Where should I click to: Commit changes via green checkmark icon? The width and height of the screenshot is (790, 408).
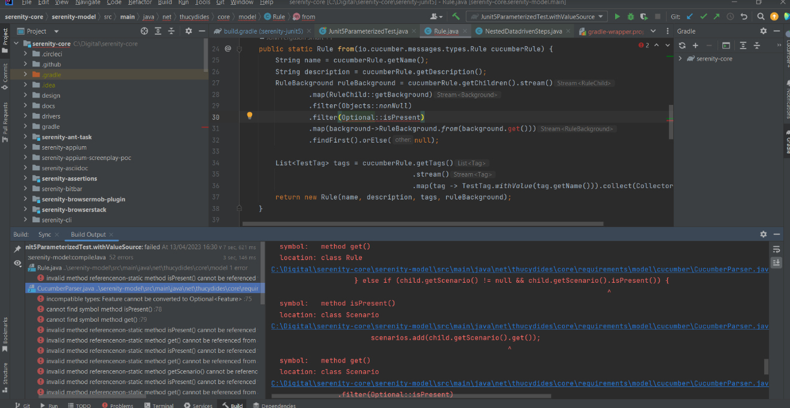coord(703,16)
